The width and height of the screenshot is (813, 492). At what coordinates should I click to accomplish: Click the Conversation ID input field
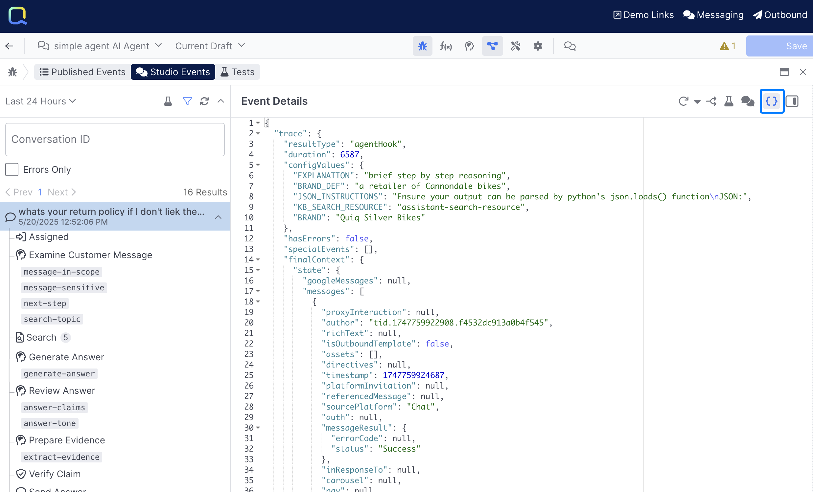click(115, 139)
